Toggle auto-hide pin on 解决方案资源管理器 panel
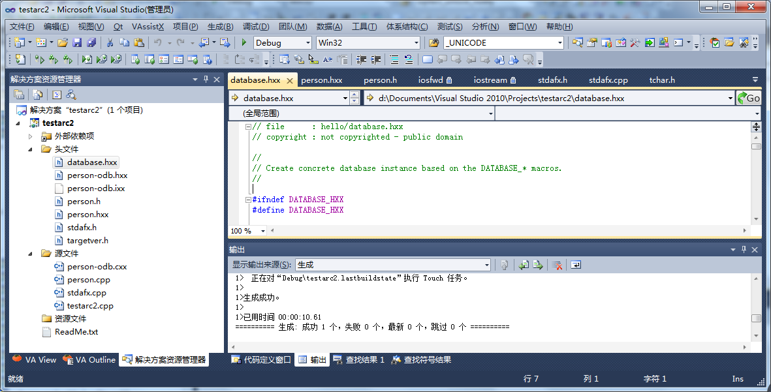Viewport: 771px width, 392px height. [x=206, y=79]
